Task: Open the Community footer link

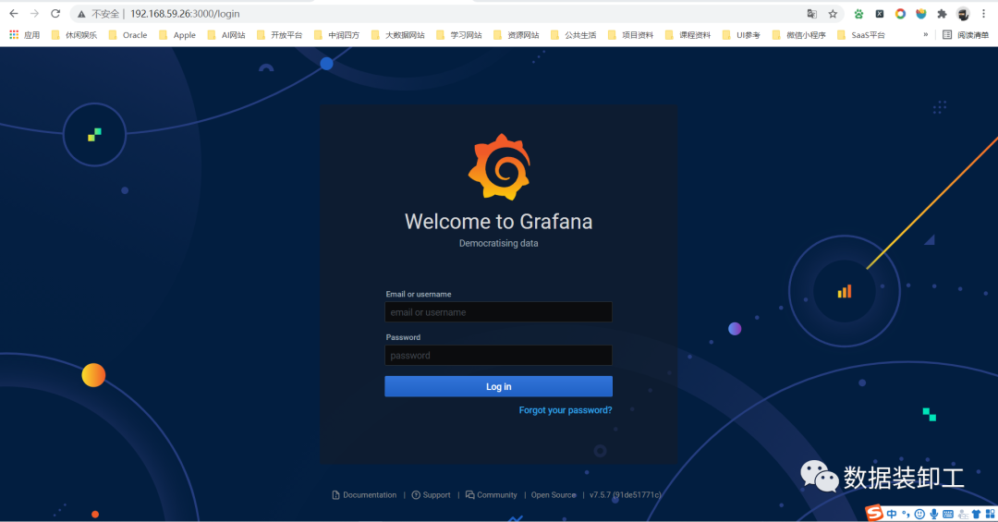Action: (x=491, y=494)
